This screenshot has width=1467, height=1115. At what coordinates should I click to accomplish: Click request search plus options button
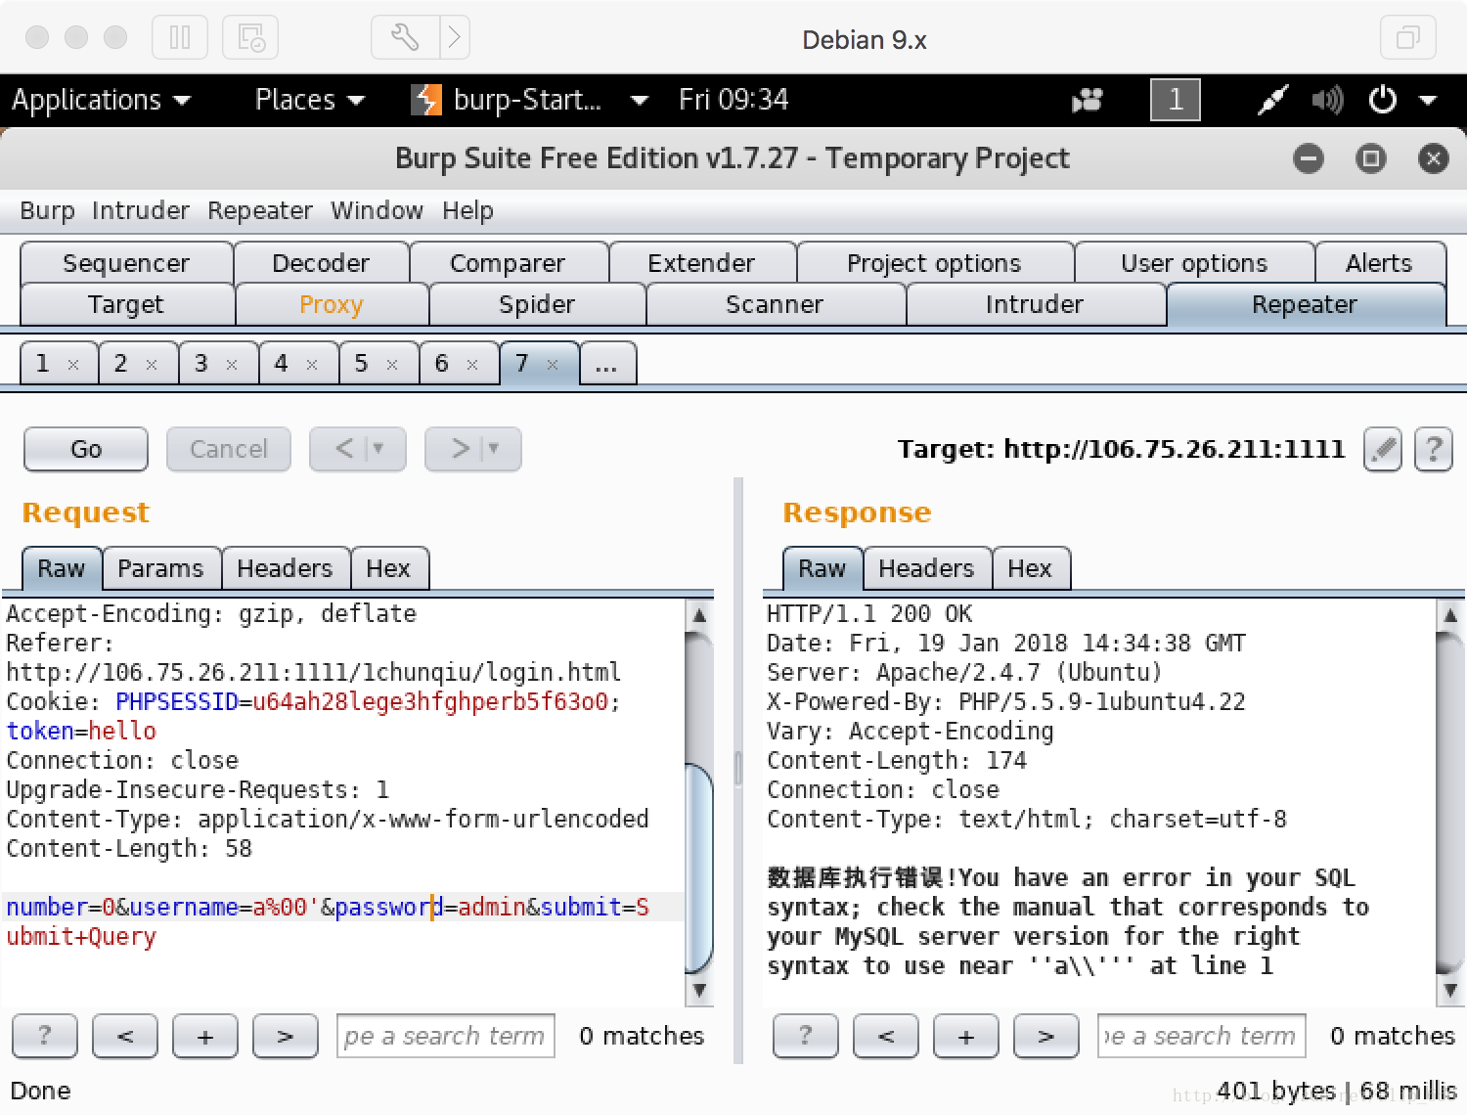tap(205, 1036)
